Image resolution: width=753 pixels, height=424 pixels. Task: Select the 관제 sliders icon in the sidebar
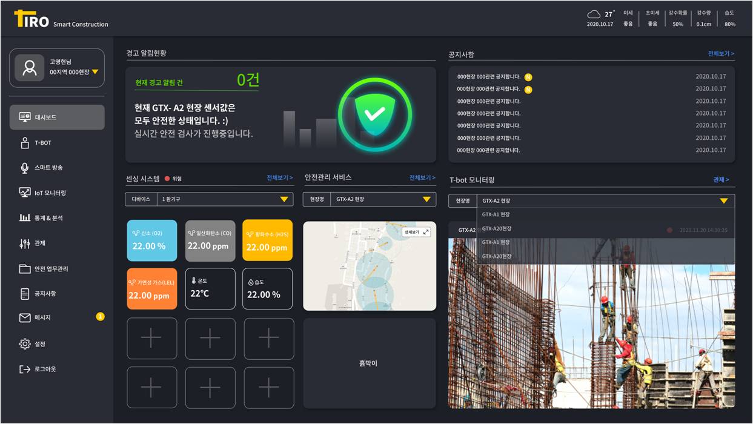(x=25, y=243)
